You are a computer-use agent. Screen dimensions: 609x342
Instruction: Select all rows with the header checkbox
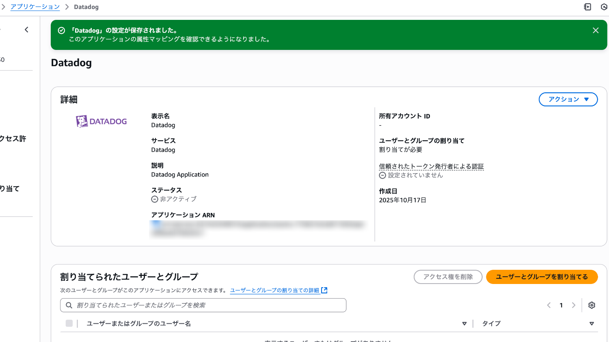click(69, 323)
